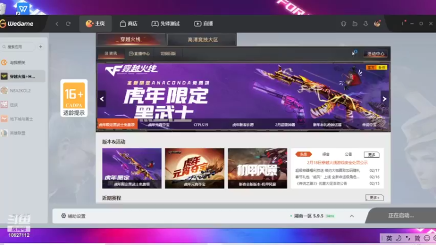Open the customer service headset icon
Screen dimensions: 436x245
click(x=344, y=23)
